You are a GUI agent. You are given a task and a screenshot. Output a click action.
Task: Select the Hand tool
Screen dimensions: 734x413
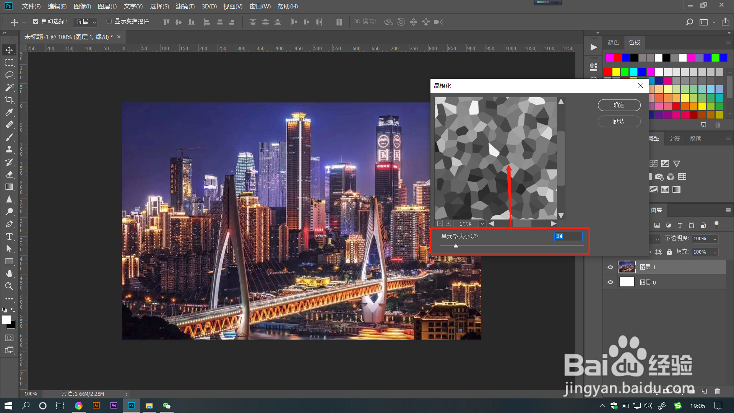[9, 274]
